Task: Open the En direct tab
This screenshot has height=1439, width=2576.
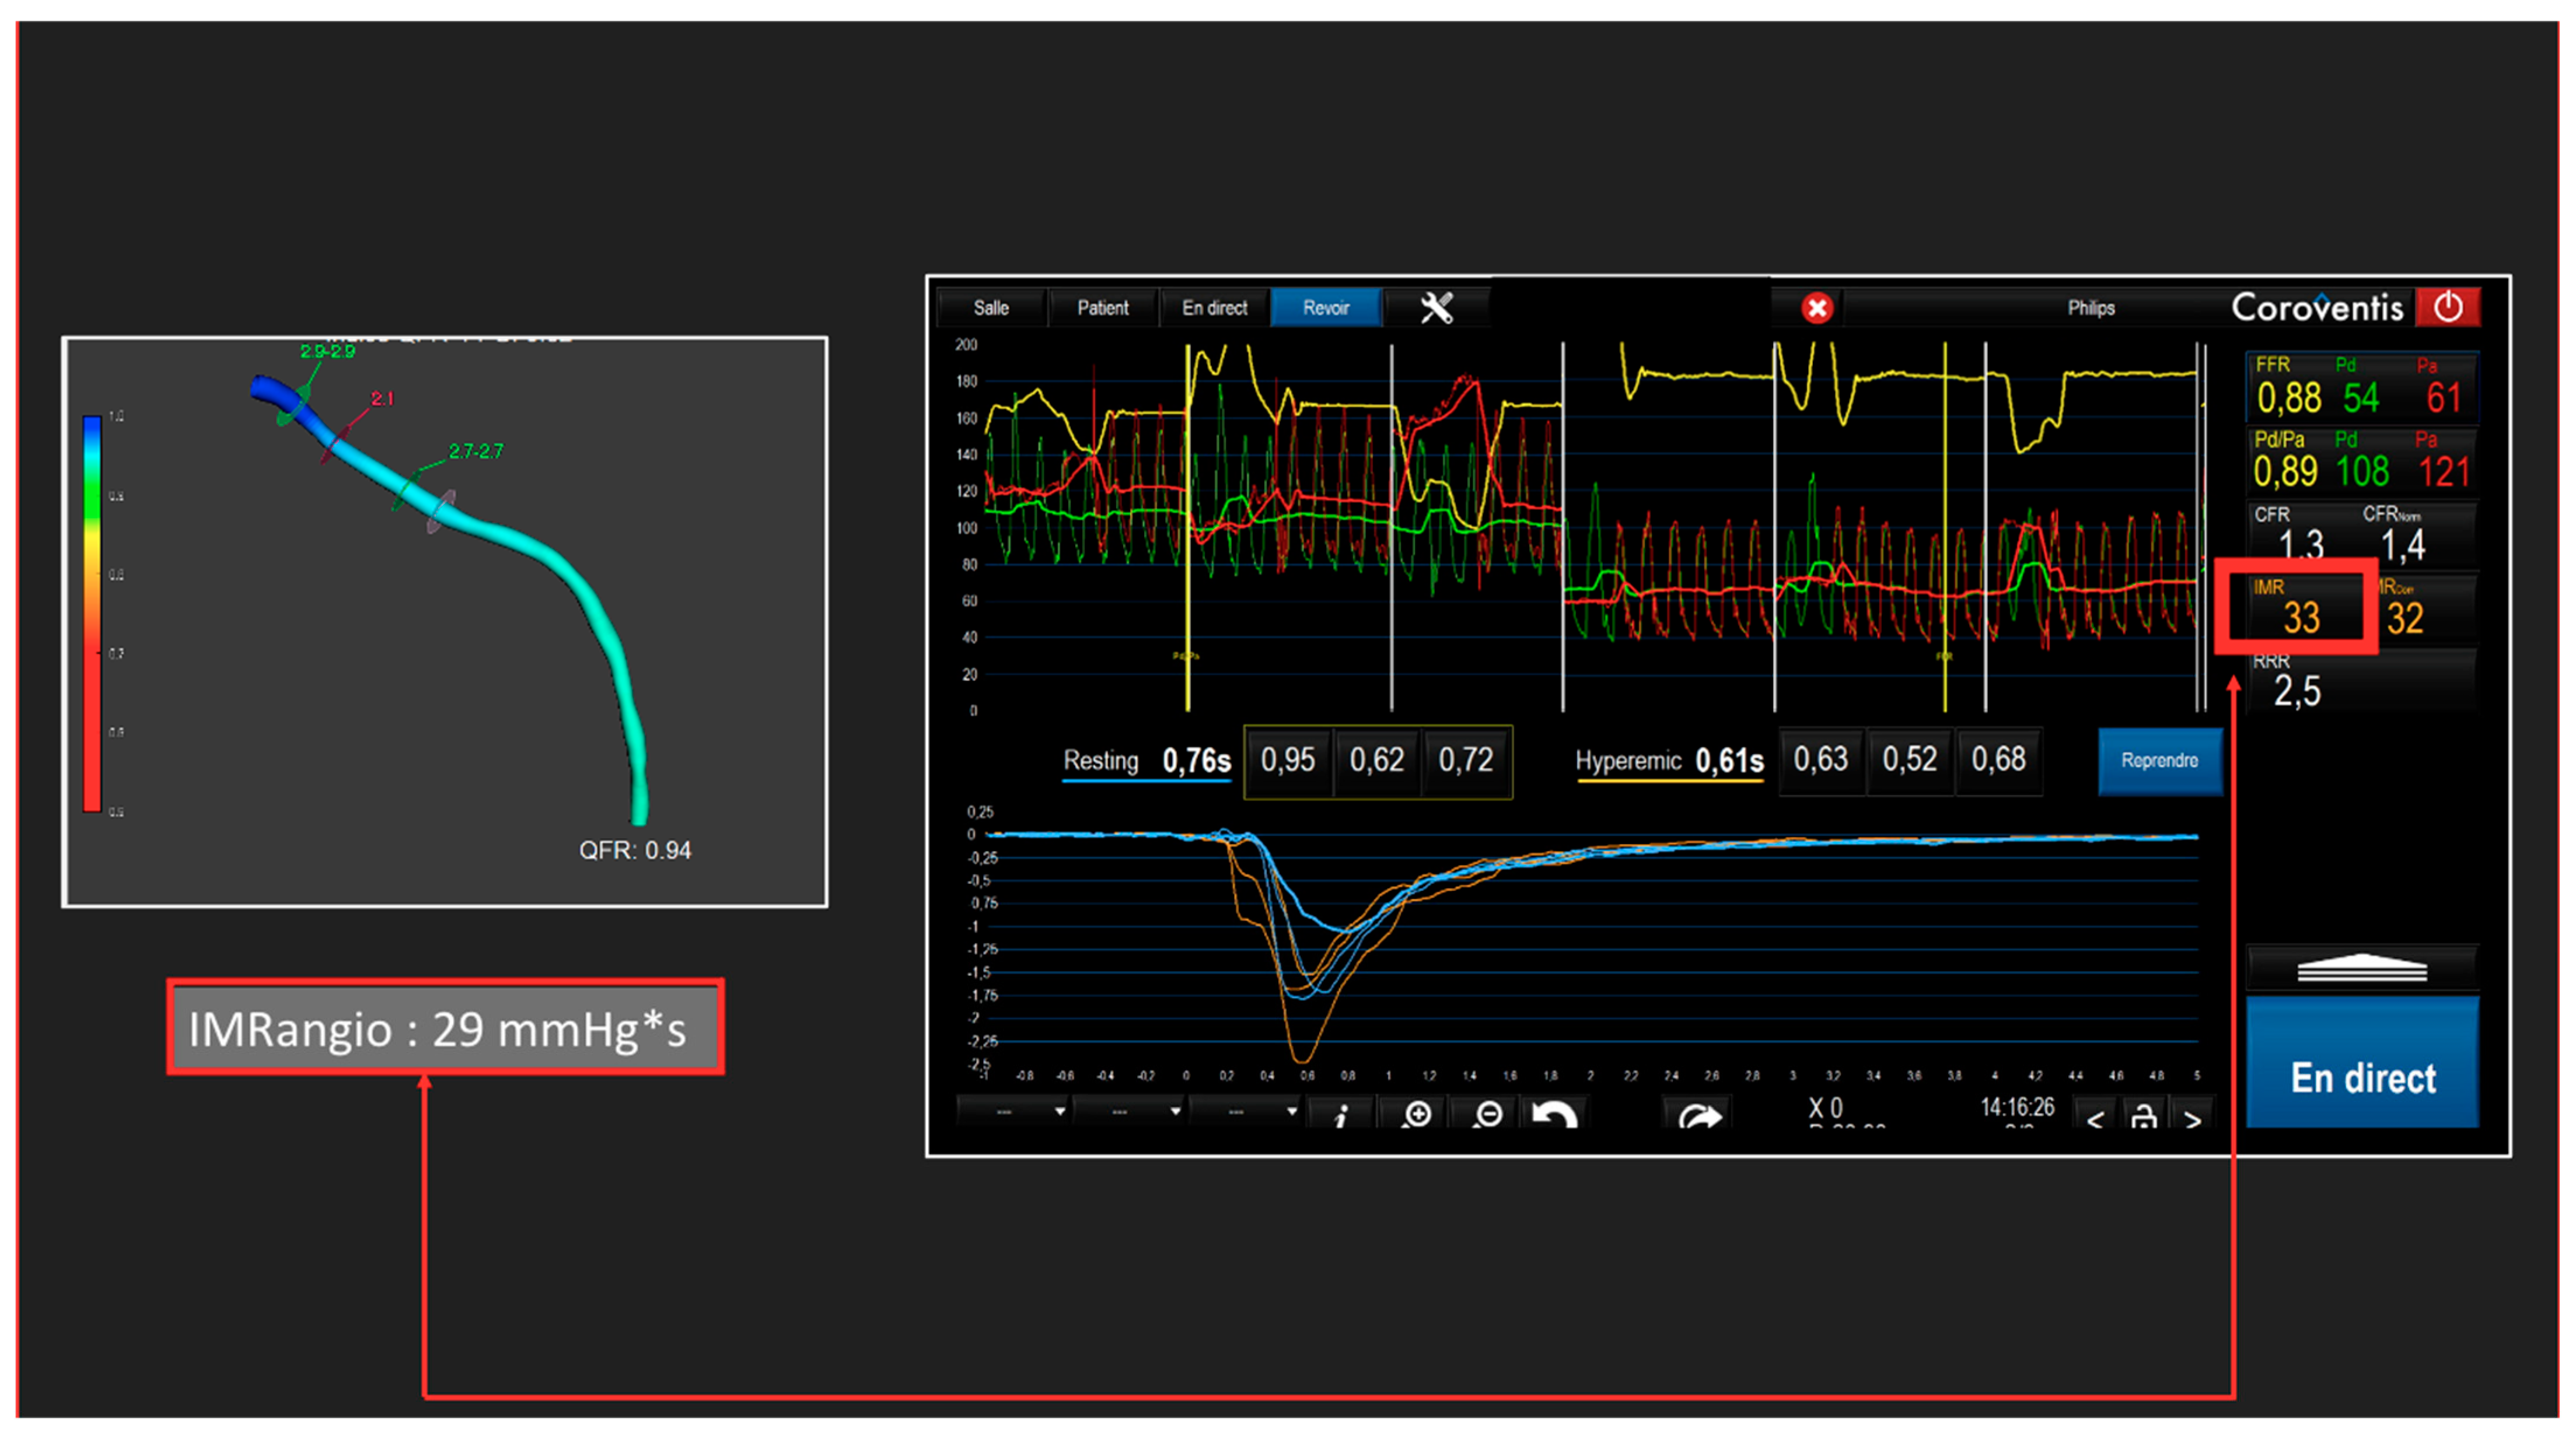Action: (x=1214, y=308)
